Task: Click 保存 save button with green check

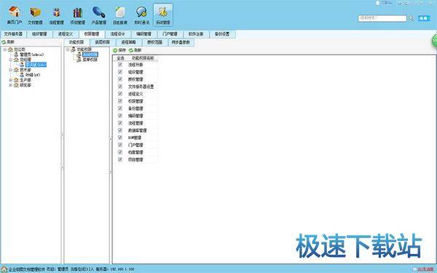Action: pos(119,50)
